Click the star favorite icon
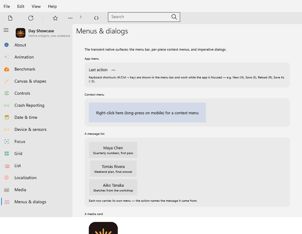302x234 pixels. coord(55,18)
